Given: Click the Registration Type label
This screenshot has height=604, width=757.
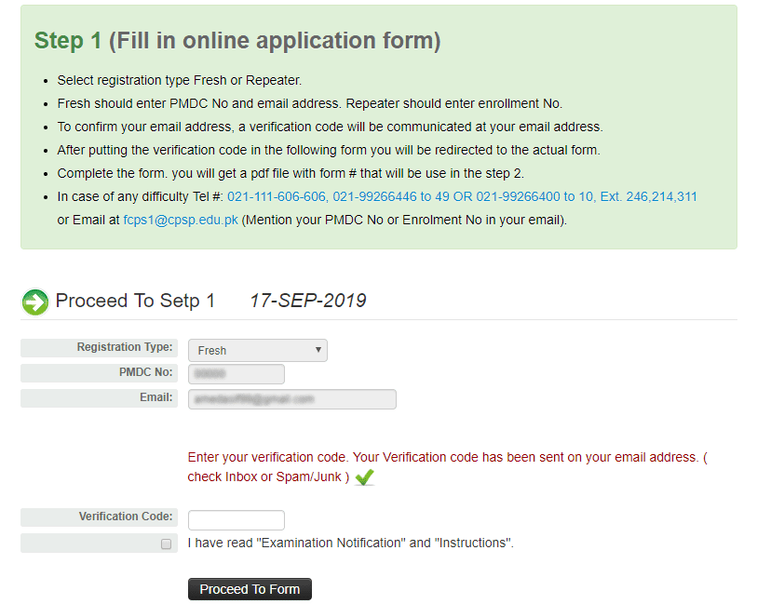Looking at the screenshot, I should point(99,347).
